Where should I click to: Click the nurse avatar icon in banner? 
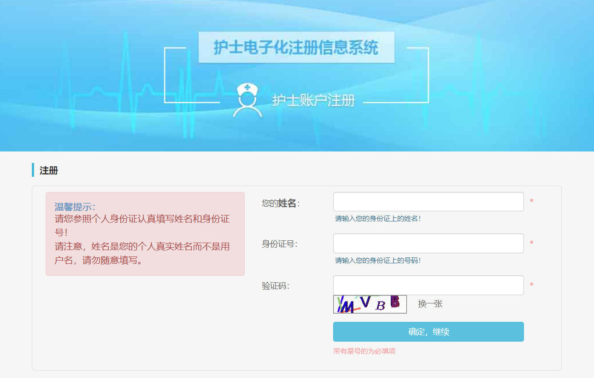coord(247,100)
